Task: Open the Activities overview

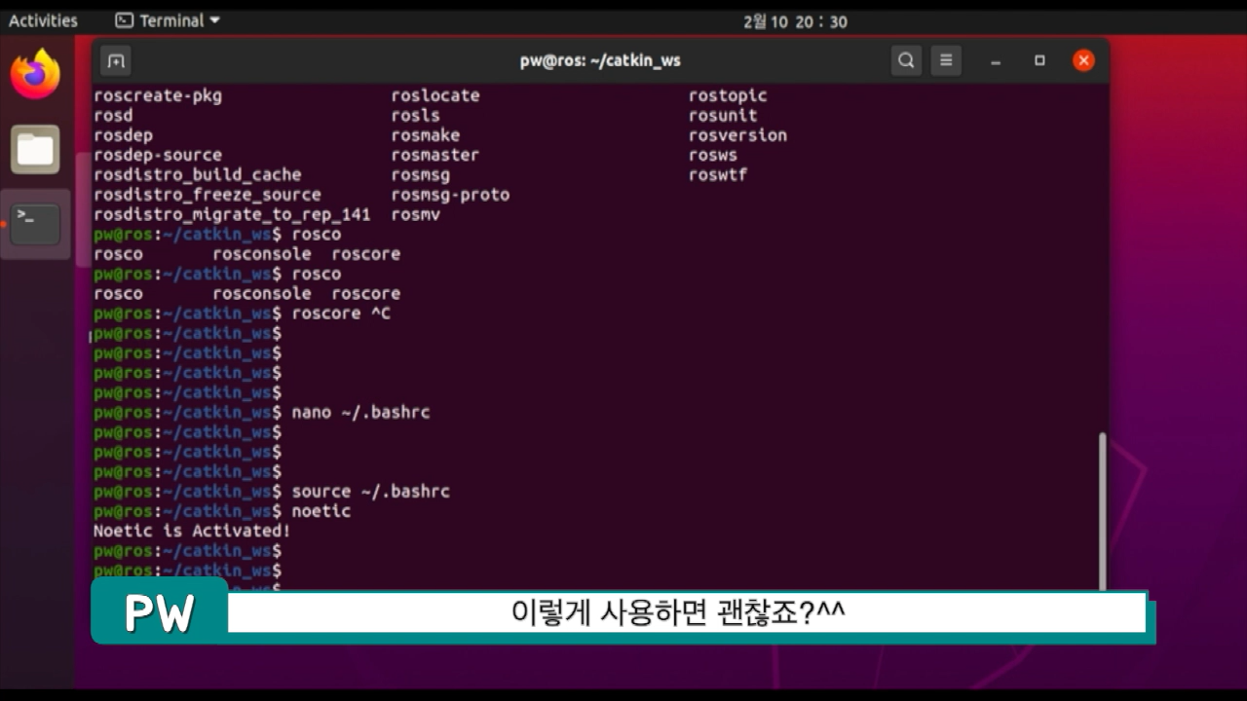Action: click(x=43, y=20)
